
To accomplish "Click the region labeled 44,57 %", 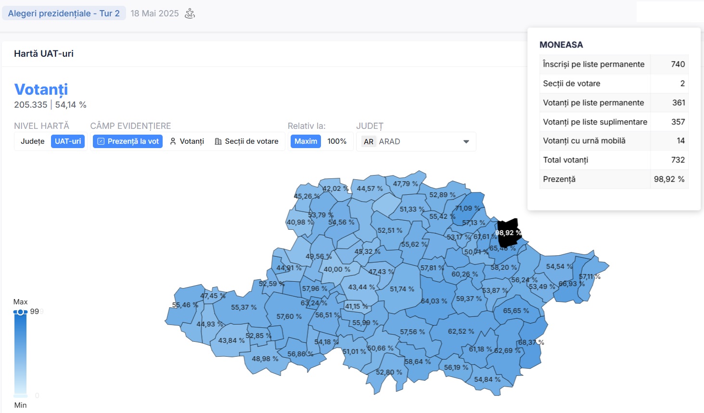I will [370, 188].
